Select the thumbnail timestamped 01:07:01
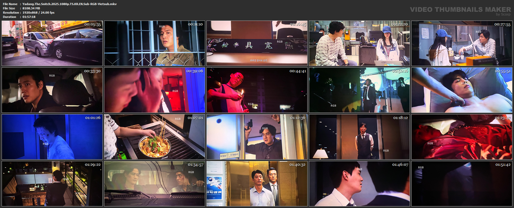 coord(154,137)
